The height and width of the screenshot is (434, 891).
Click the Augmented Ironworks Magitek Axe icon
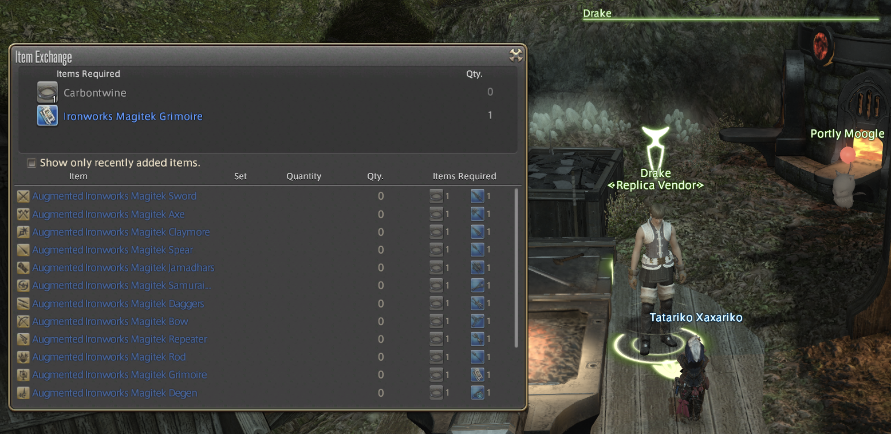[x=23, y=214]
